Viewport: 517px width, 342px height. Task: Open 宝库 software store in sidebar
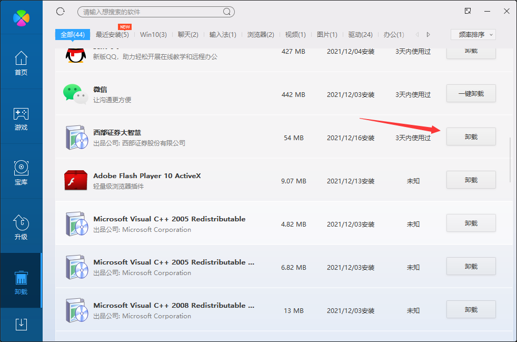tap(21, 173)
